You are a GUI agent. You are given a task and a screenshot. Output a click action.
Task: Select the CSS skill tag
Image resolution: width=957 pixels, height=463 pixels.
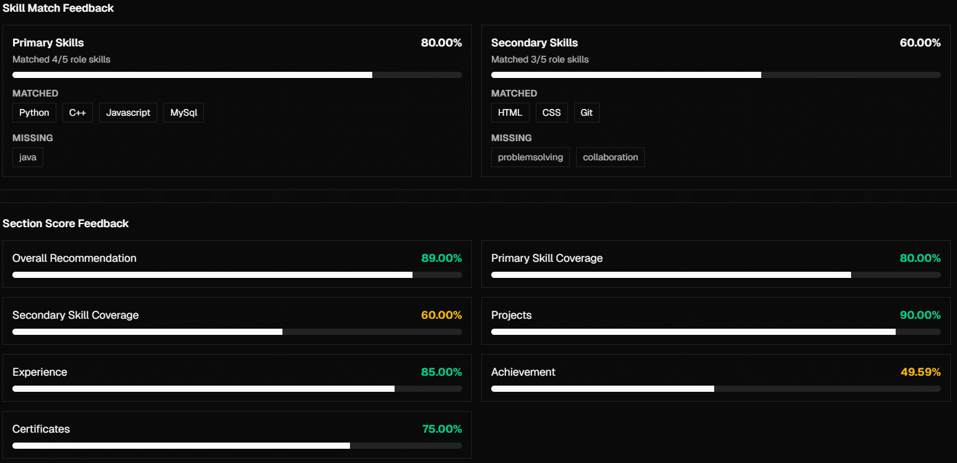(x=551, y=113)
